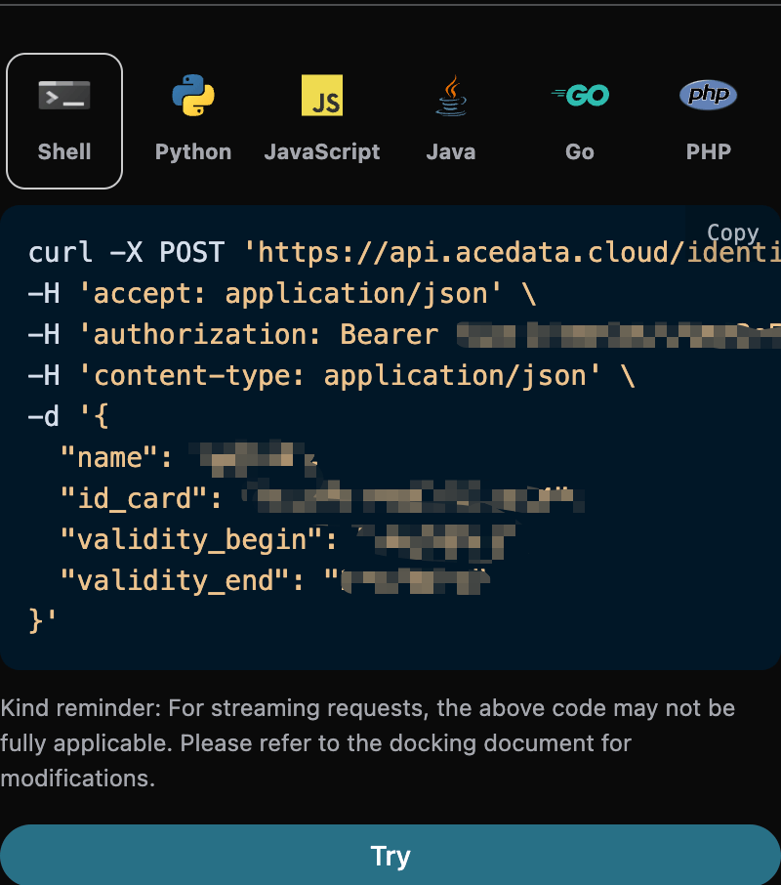This screenshot has height=885, width=781.
Task: Click the Shell terminal icon
Action: tap(64, 96)
